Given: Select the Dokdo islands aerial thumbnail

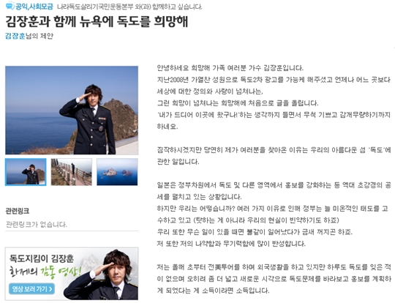Looking at the screenshot, I should tap(117, 172).
